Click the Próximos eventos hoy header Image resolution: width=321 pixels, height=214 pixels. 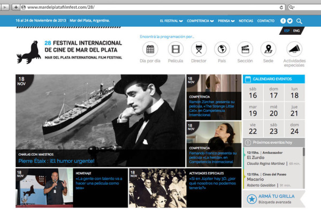pos(274,142)
